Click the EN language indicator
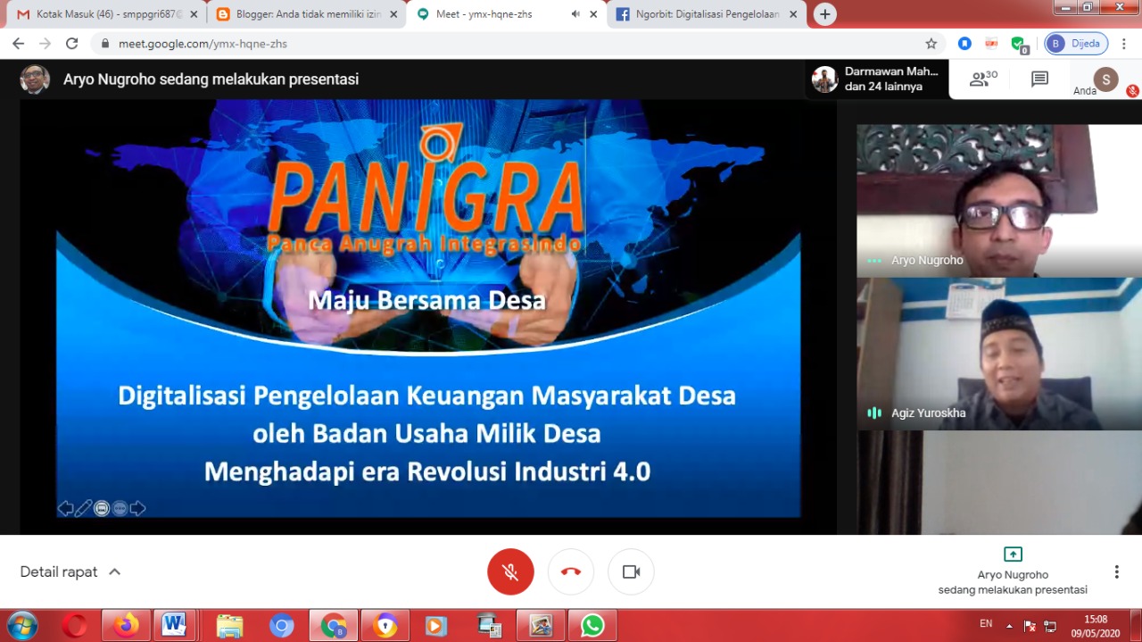 [986, 623]
